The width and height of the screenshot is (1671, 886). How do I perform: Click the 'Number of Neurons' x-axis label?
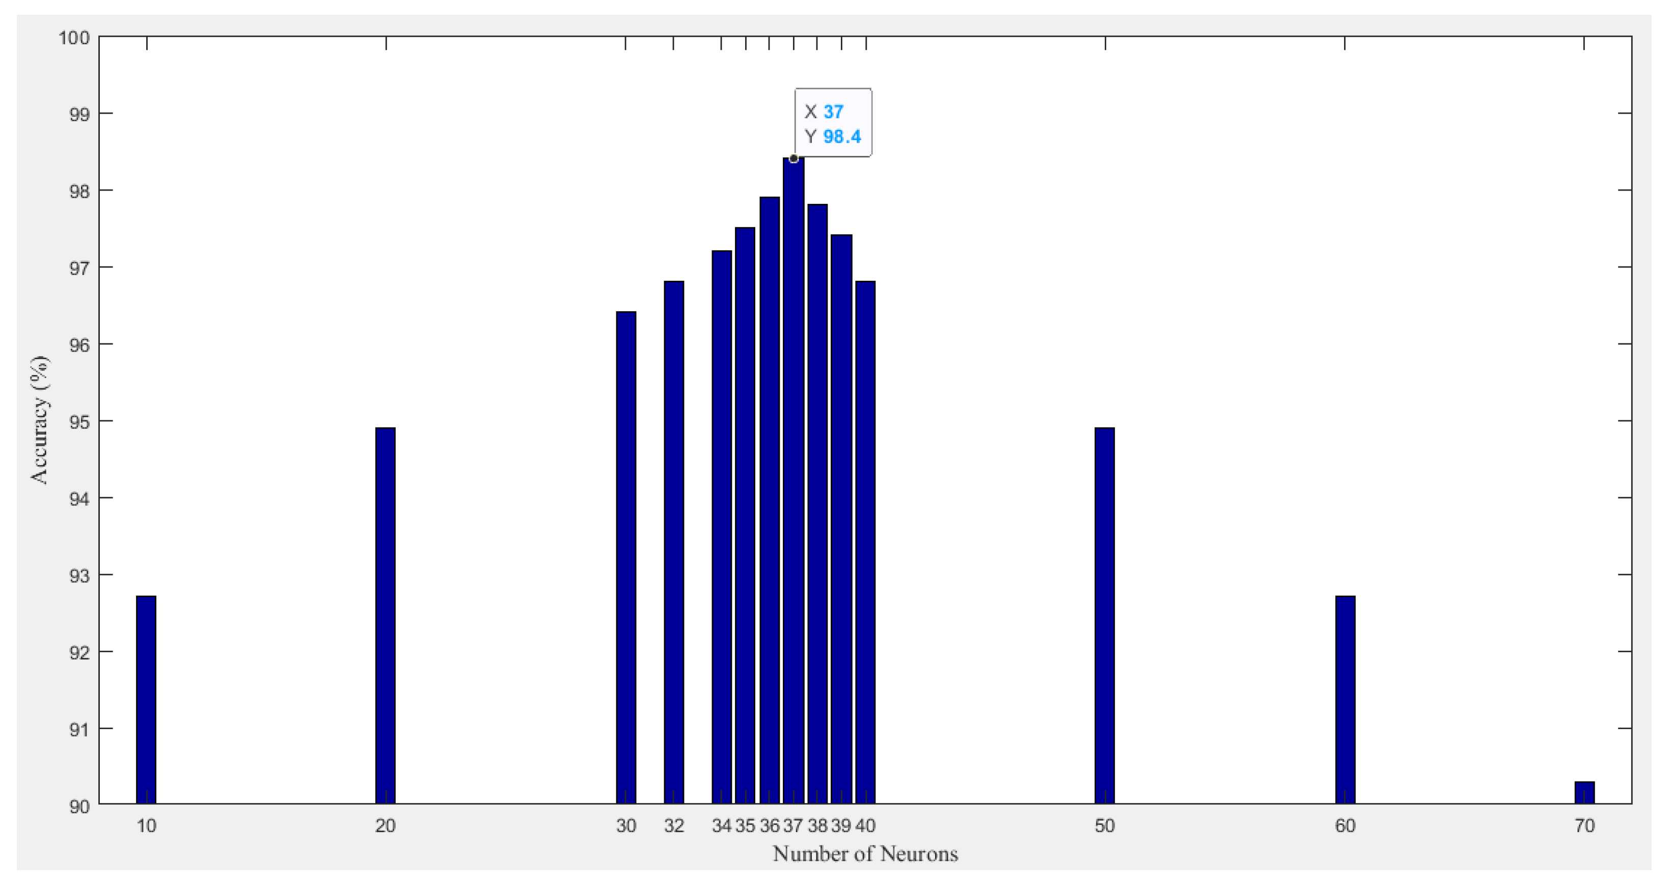click(x=865, y=853)
